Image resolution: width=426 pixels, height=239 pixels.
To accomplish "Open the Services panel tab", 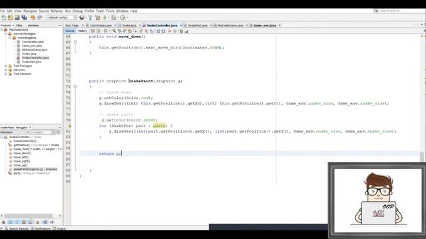I will pyautogui.click(x=33, y=25).
